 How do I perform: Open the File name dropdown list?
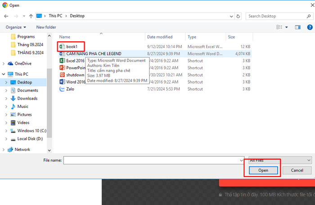click(241, 160)
